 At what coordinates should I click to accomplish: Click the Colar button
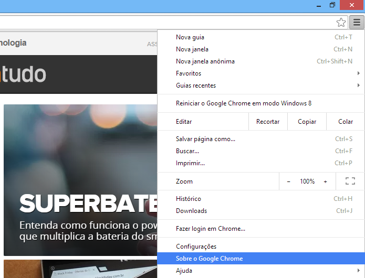pyautogui.click(x=346, y=122)
